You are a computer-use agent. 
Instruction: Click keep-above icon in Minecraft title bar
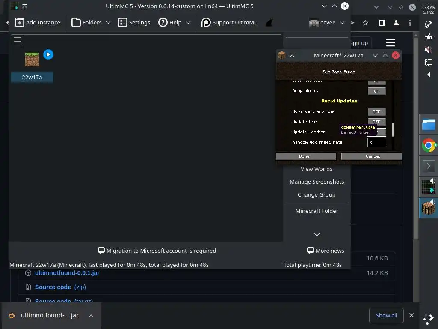coord(292,55)
